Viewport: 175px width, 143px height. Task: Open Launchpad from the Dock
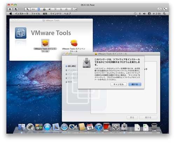point(30,127)
